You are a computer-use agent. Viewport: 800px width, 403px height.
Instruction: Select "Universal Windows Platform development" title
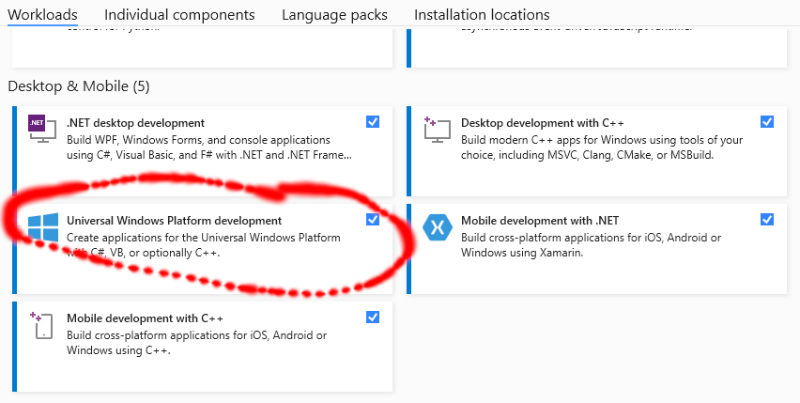click(x=174, y=221)
